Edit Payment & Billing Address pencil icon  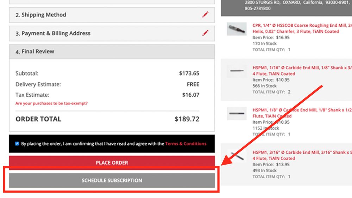[205, 33]
